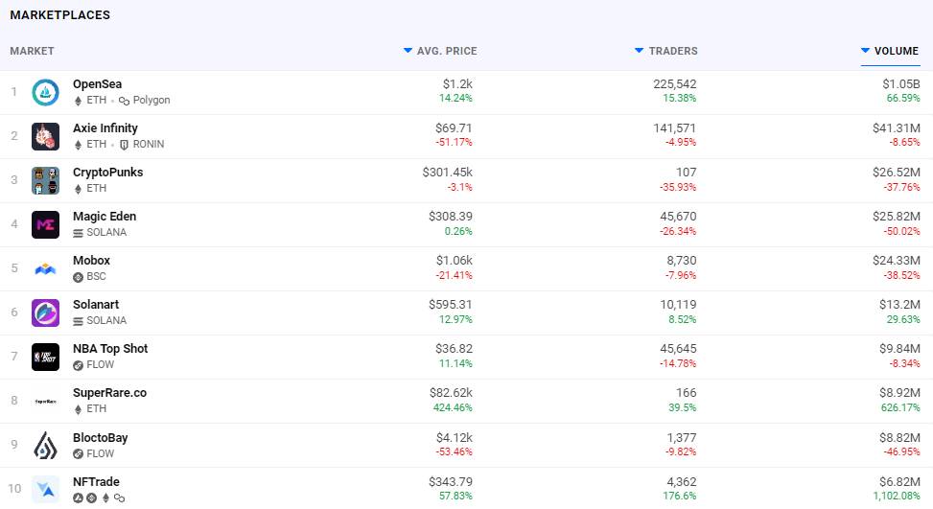Sort by TRADERS column arrow
The height and width of the screenshot is (509, 933).
point(639,51)
